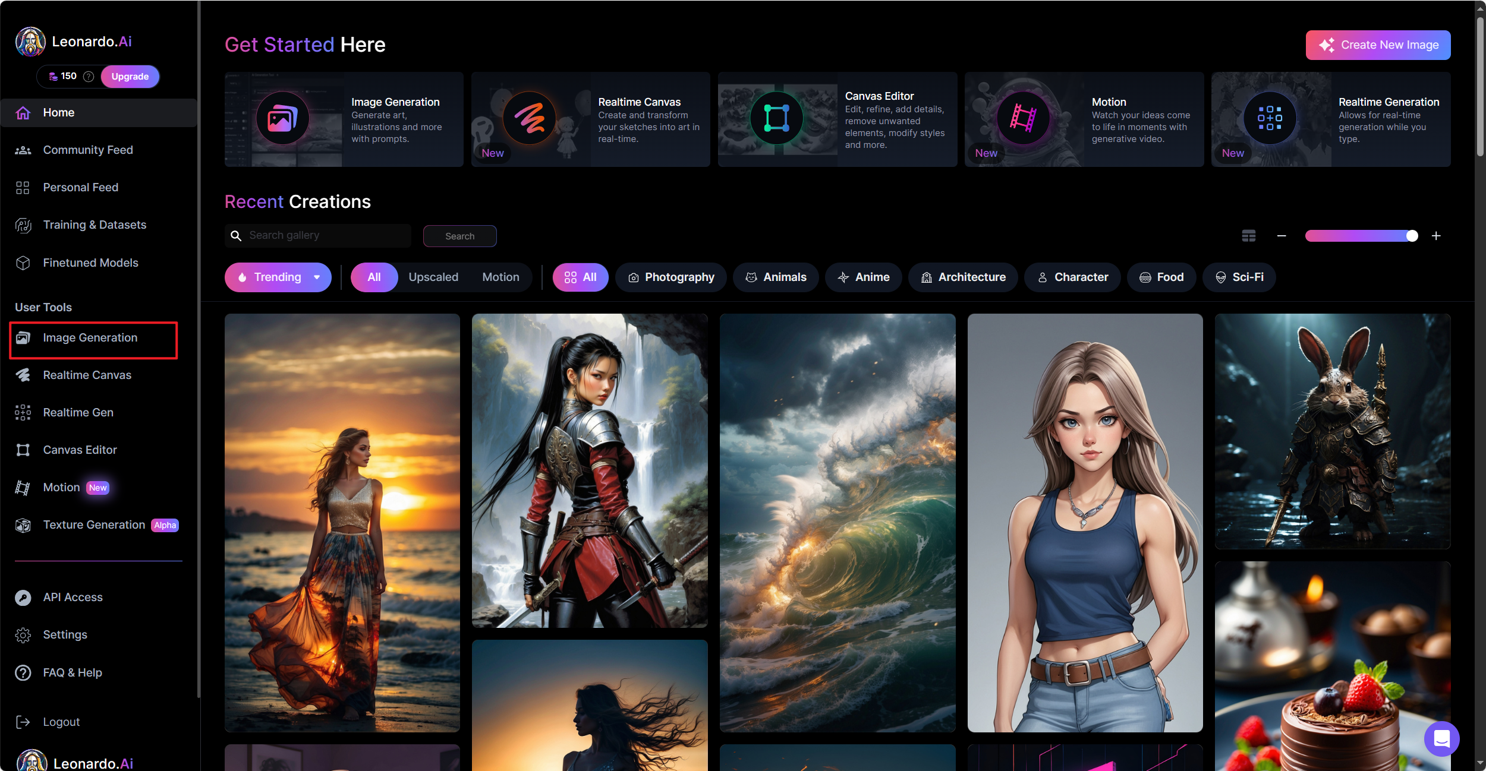Image resolution: width=1486 pixels, height=771 pixels.
Task: Select the All categories chip
Action: pyautogui.click(x=581, y=277)
